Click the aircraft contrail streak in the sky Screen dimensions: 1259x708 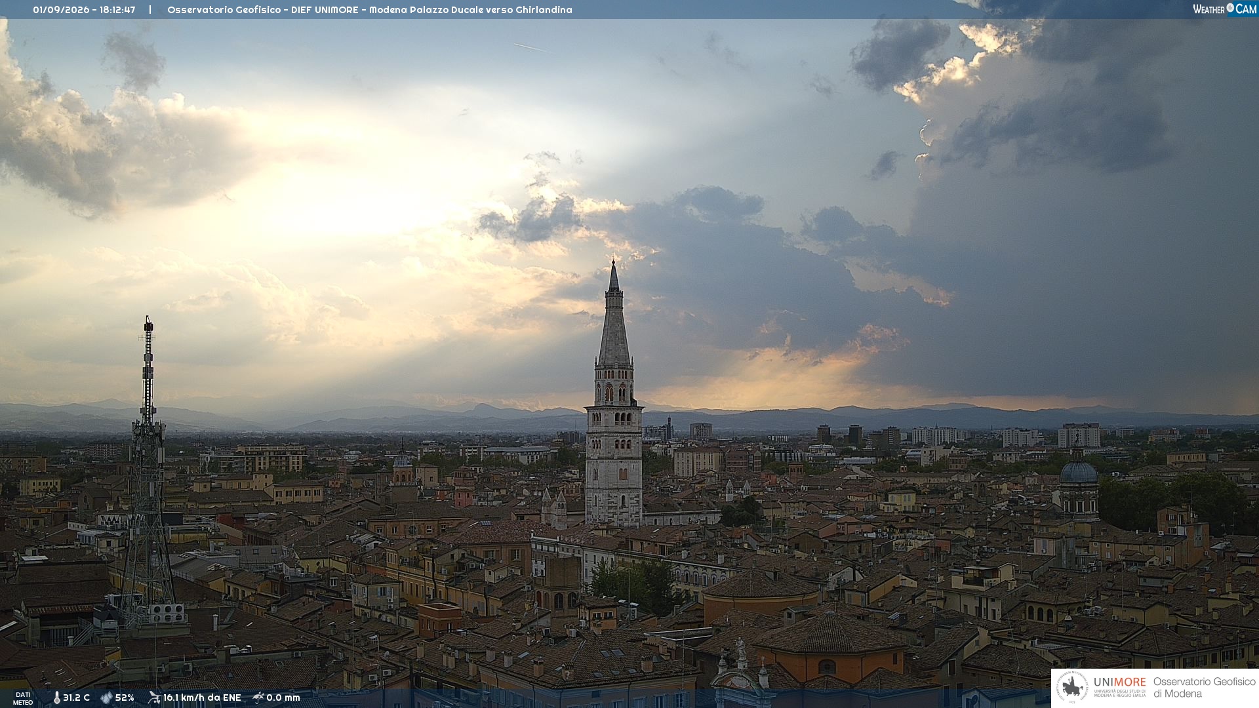[x=532, y=48]
